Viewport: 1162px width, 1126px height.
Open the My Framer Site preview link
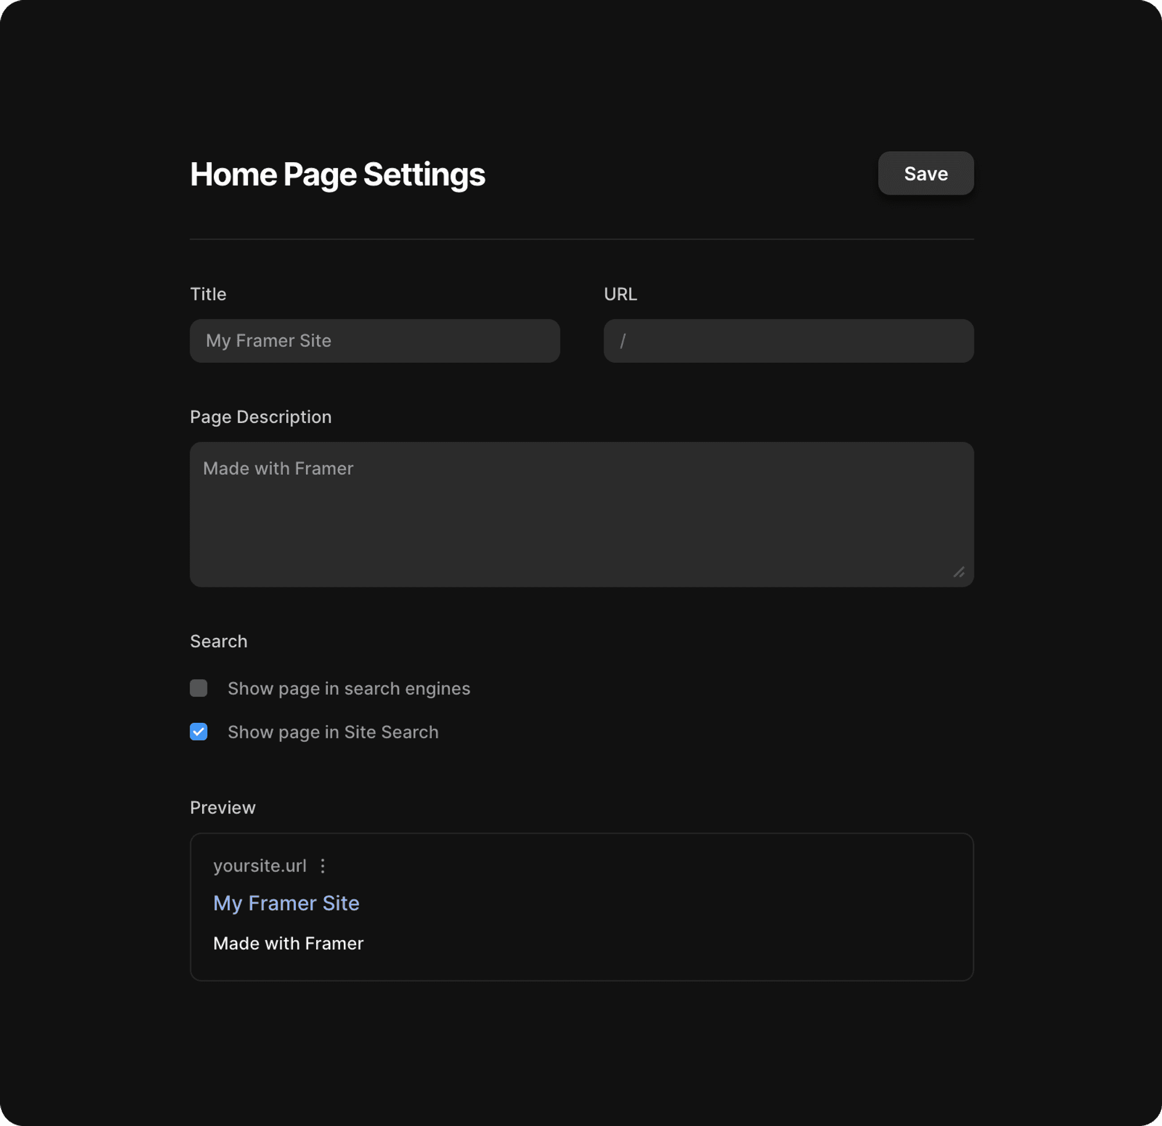[x=286, y=903]
